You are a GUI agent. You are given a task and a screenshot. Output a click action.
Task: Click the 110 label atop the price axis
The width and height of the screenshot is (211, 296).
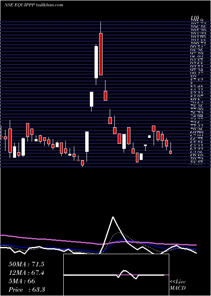[x=194, y=17]
